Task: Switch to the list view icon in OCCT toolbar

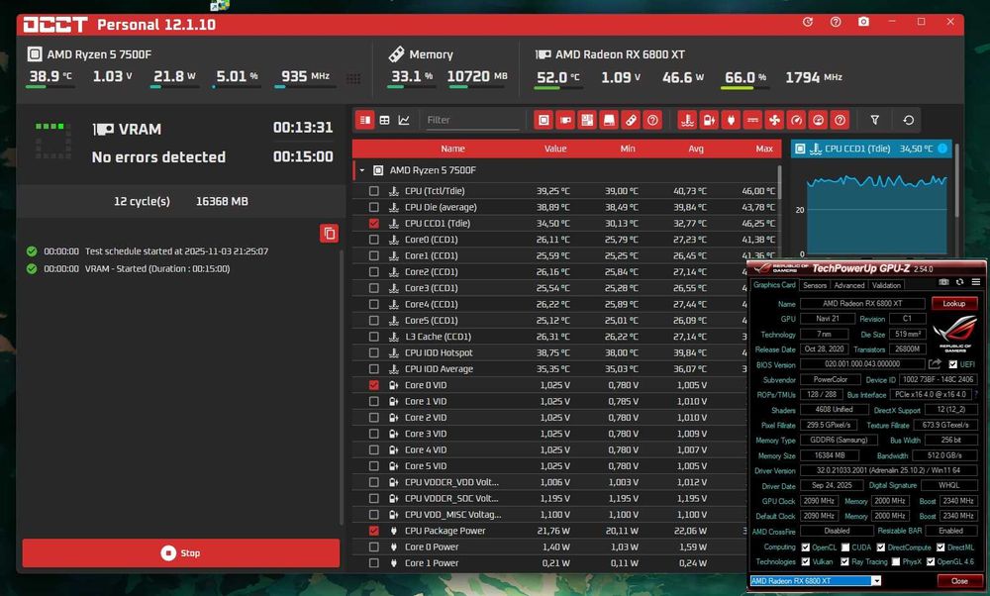Action: [365, 120]
